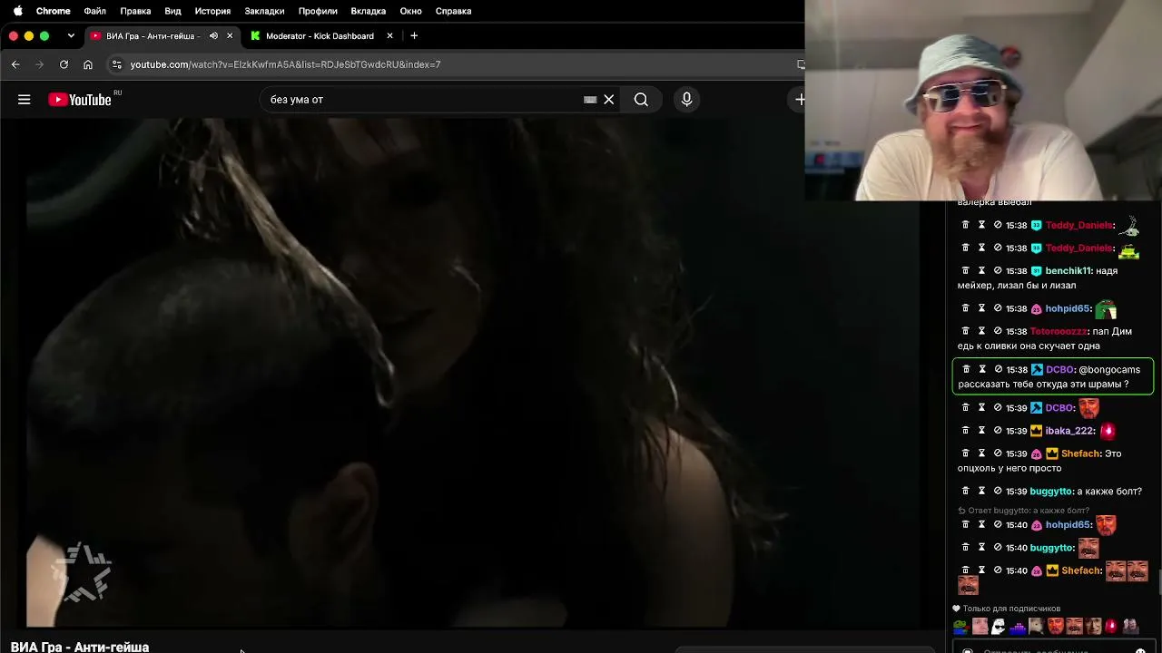Delete ibaka_222's chat message
This screenshot has height=653, width=1162.
[x=966, y=431]
